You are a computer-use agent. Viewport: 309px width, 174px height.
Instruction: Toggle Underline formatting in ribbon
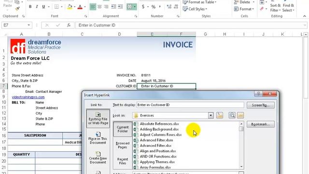pos(43,7)
